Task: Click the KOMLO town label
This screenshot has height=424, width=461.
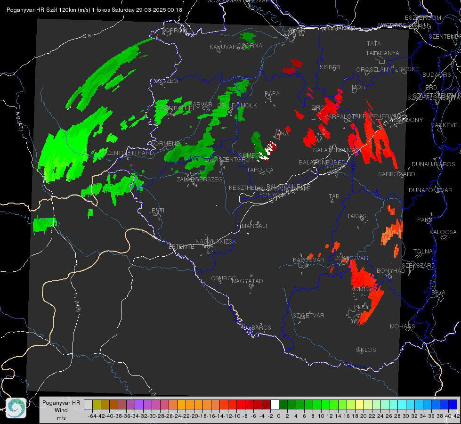Action: (x=361, y=289)
